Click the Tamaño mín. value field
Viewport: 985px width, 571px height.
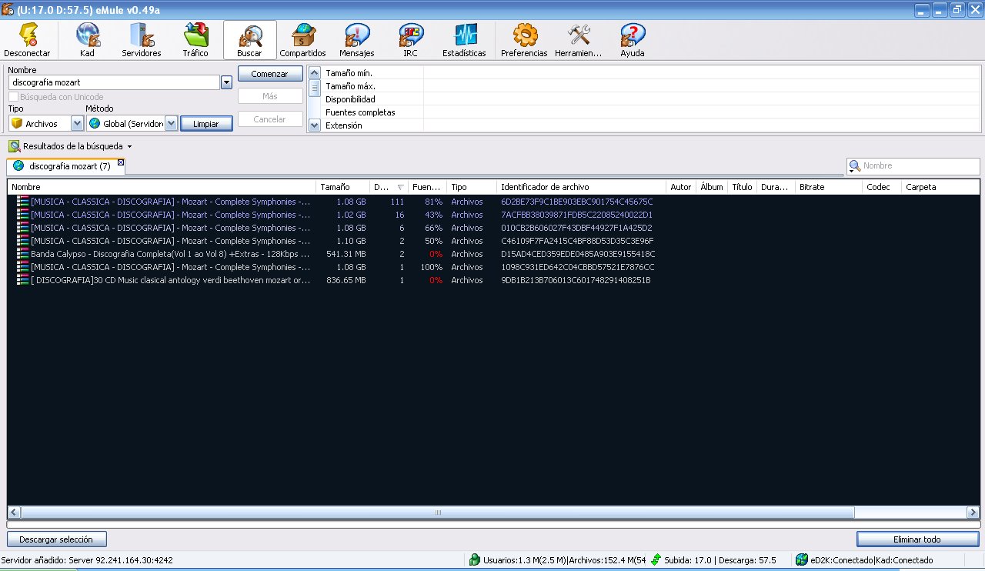702,72
